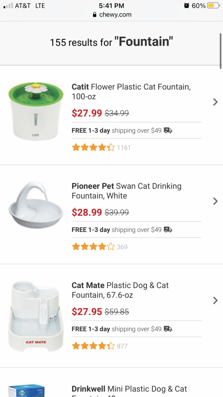
Task: Open Pioneer Pet Swan Fountain using its chevron
Action: coord(215,201)
